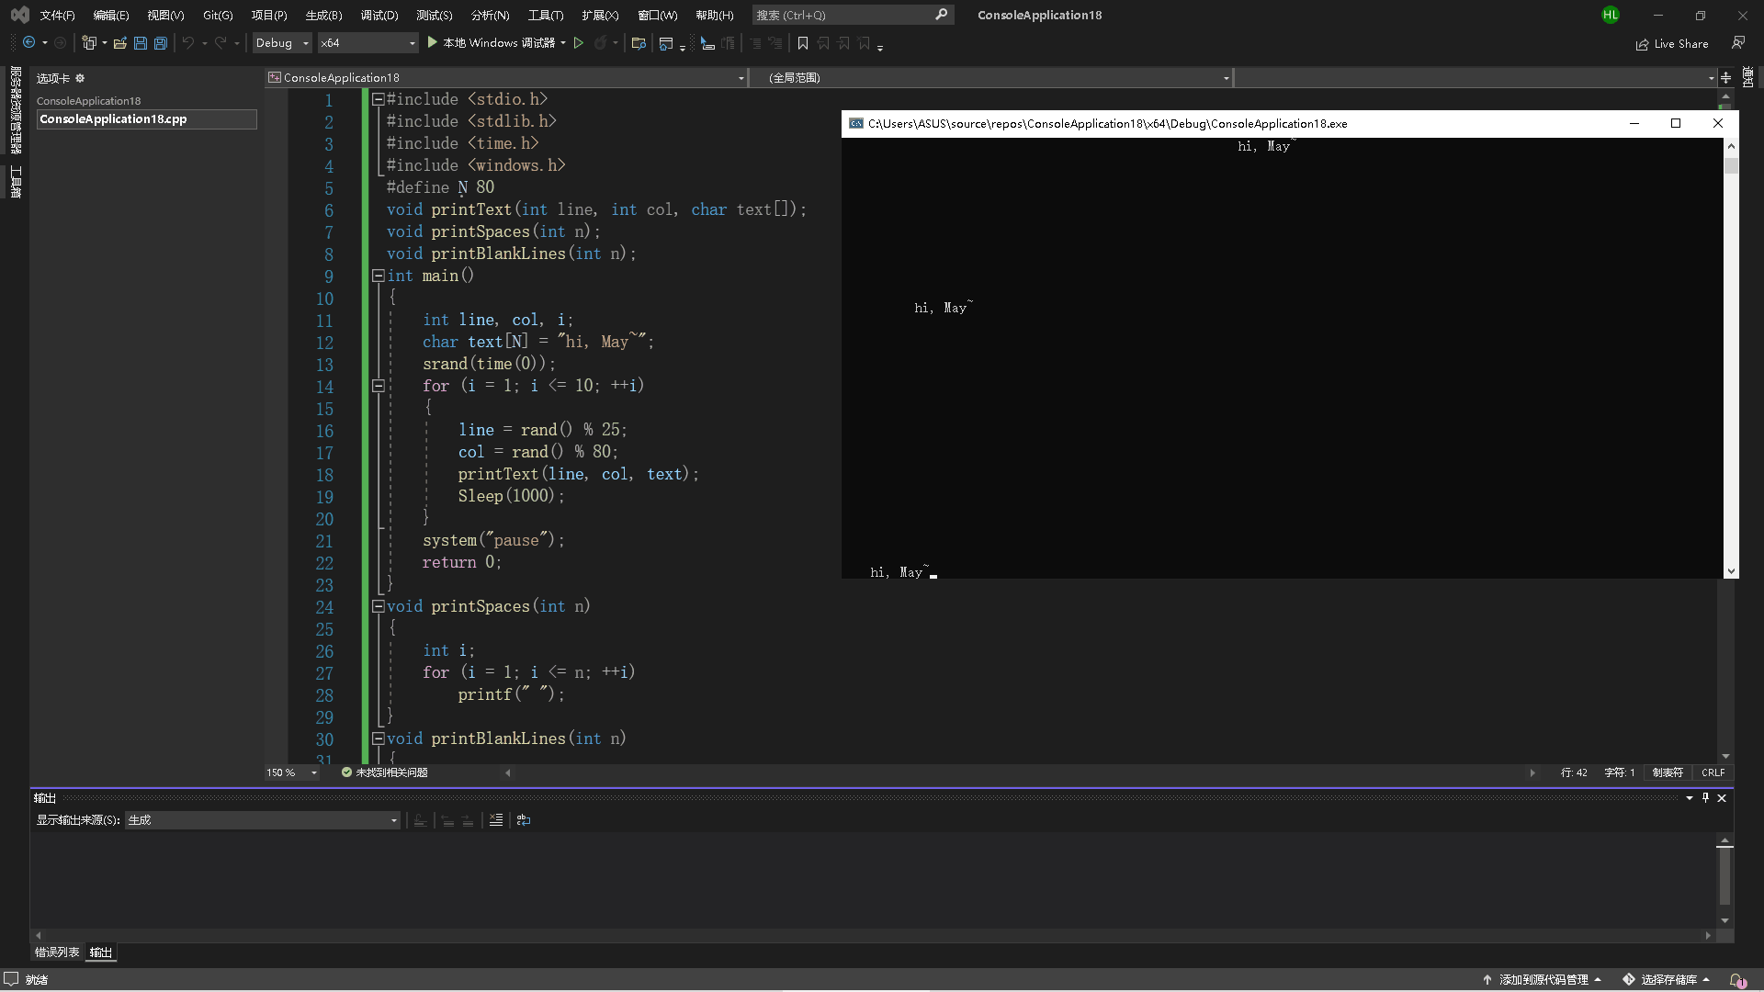This screenshot has width=1764, height=992.
Task: Click the Save All toolbar icon
Action: click(x=161, y=43)
